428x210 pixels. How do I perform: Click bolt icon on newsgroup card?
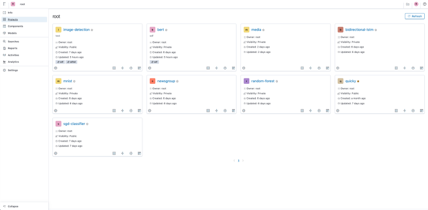coord(217,111)
